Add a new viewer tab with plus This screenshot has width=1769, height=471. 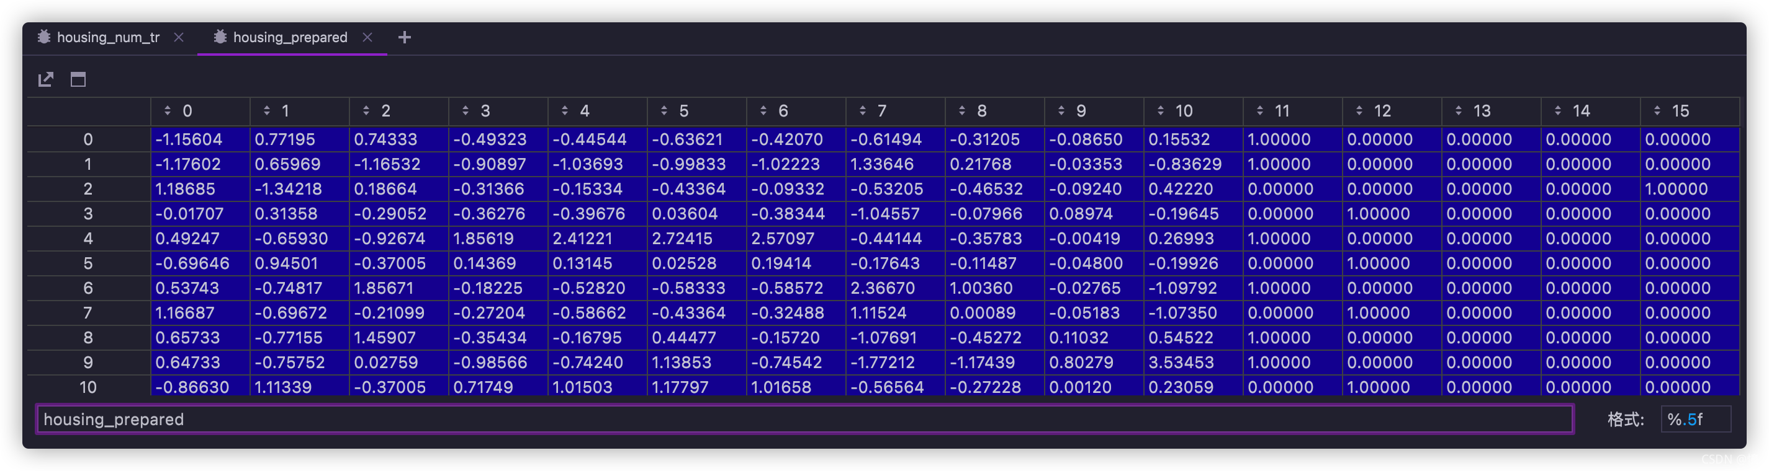405,37
